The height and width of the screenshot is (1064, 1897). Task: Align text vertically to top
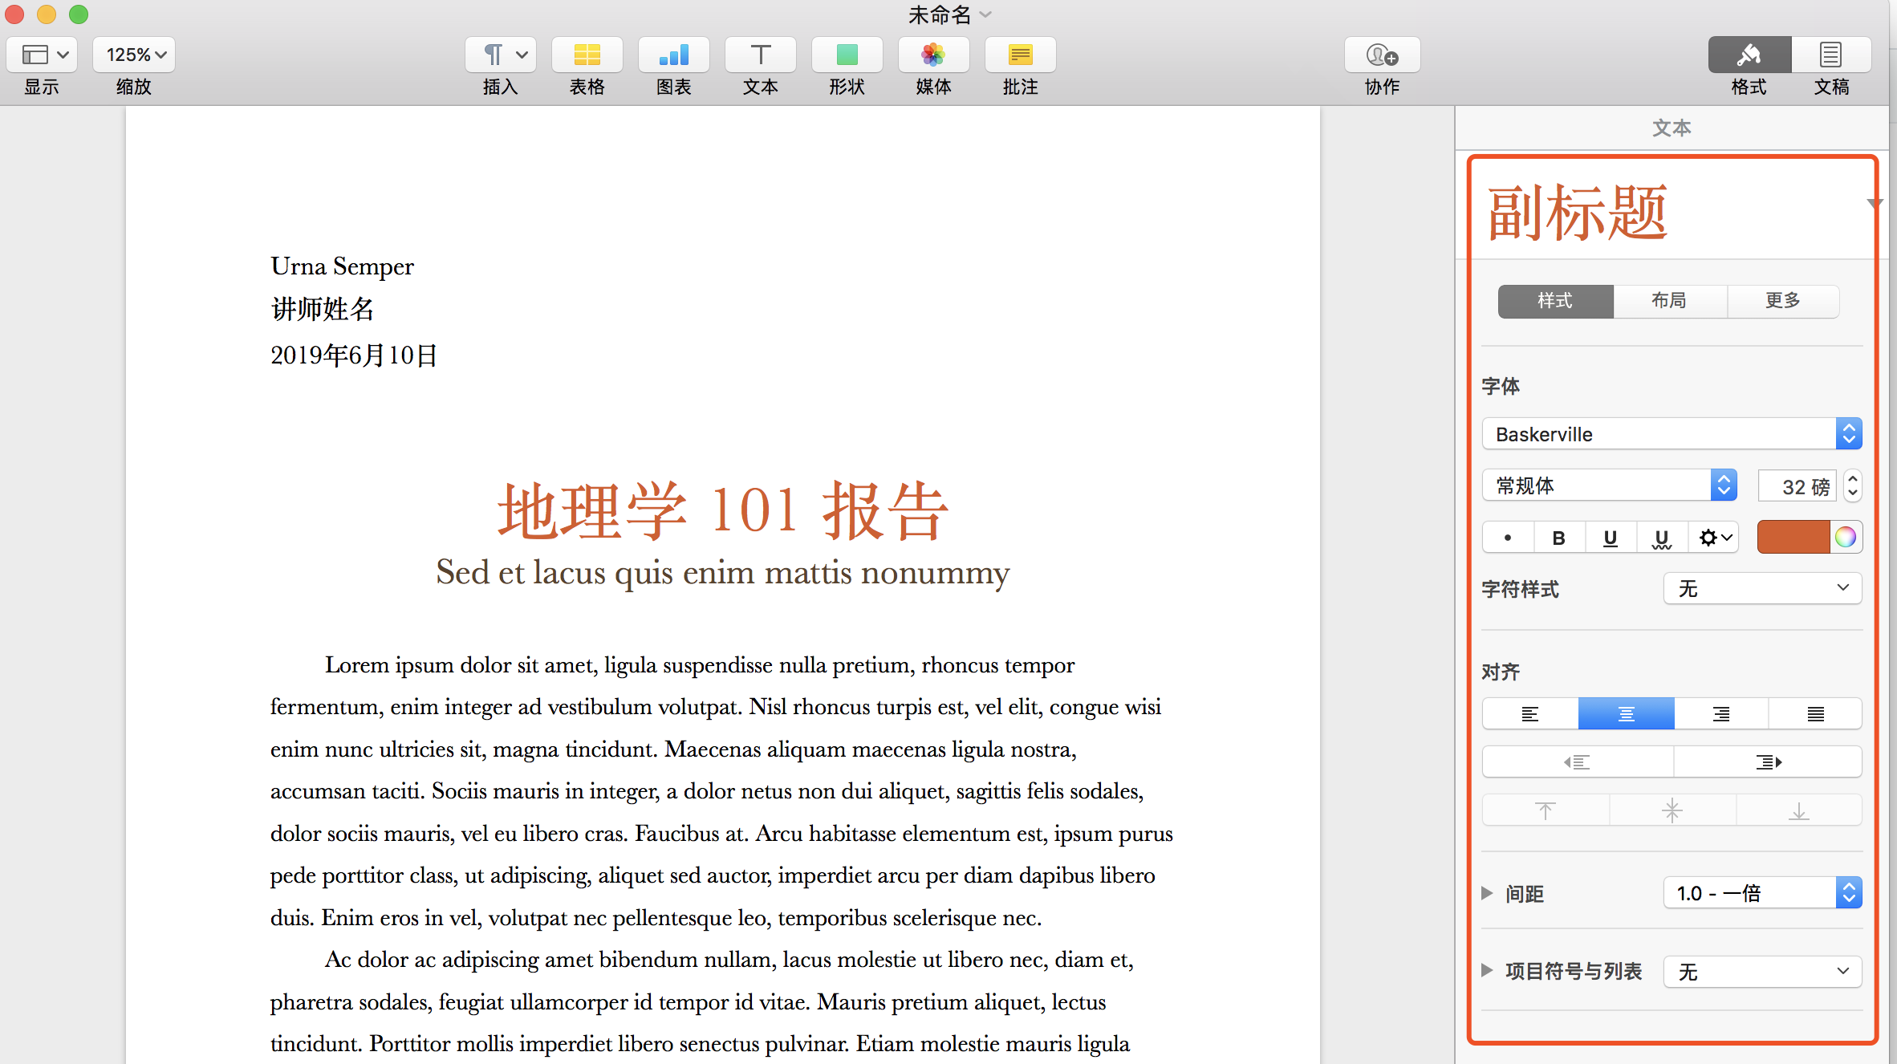coord(1546,810)
